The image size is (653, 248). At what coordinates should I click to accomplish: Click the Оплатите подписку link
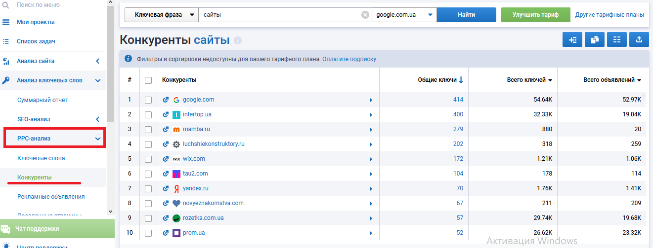(x=349, y=59)
